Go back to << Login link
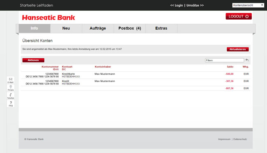The height and width of the screenshot is (153, 267). [x=177, y=5]
